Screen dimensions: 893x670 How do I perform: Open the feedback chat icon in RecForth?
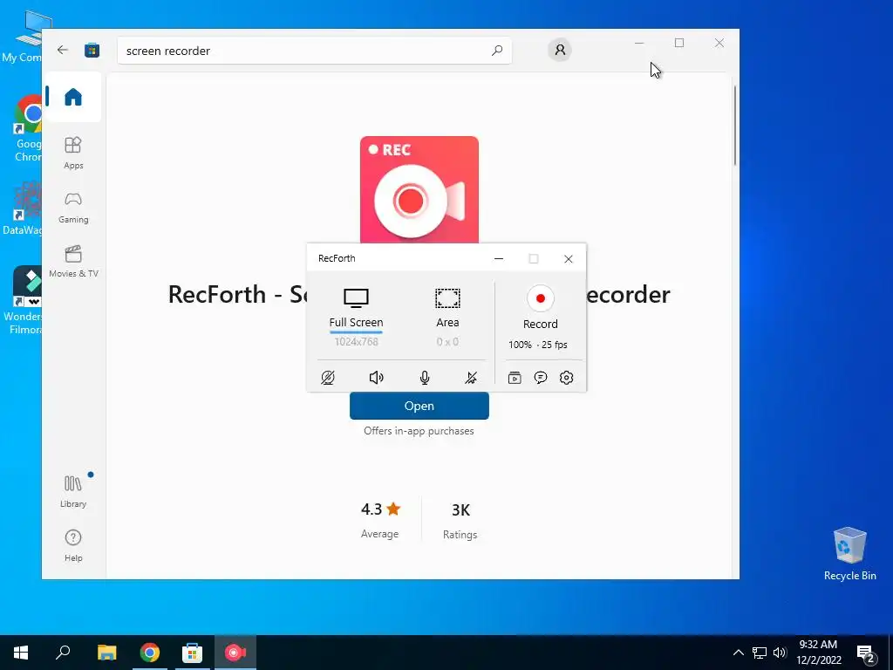[541, 377]
